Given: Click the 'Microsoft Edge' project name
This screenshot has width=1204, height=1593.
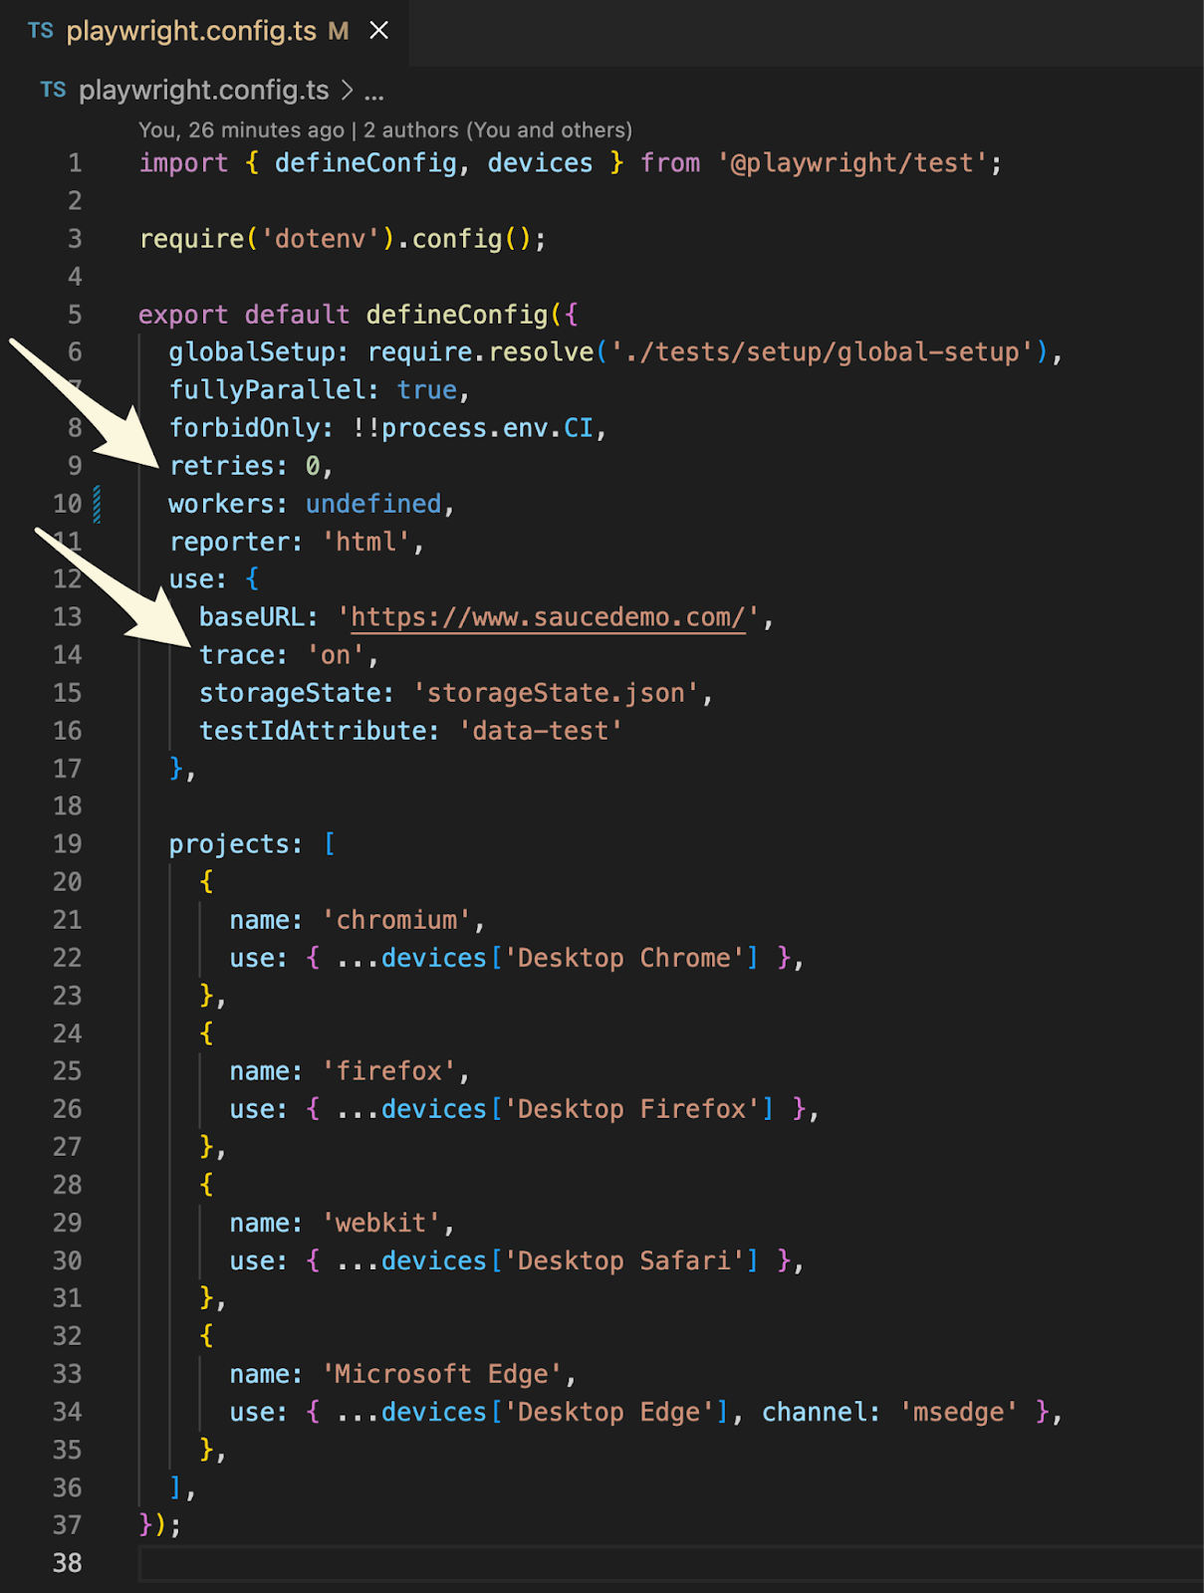Looking at the screenshot, I should tap(441, 1374).
